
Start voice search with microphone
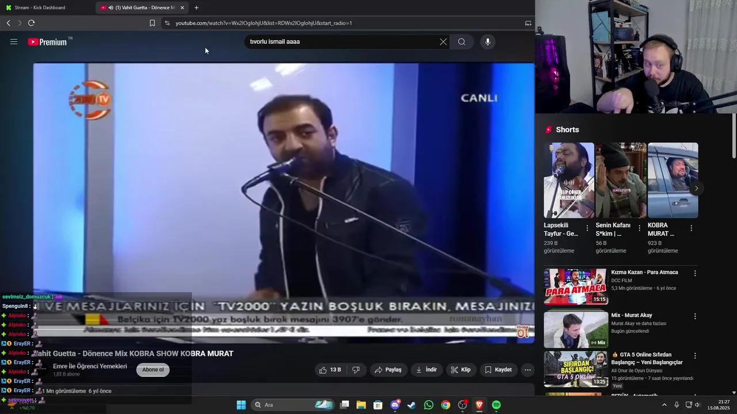(x=488, y=42)
